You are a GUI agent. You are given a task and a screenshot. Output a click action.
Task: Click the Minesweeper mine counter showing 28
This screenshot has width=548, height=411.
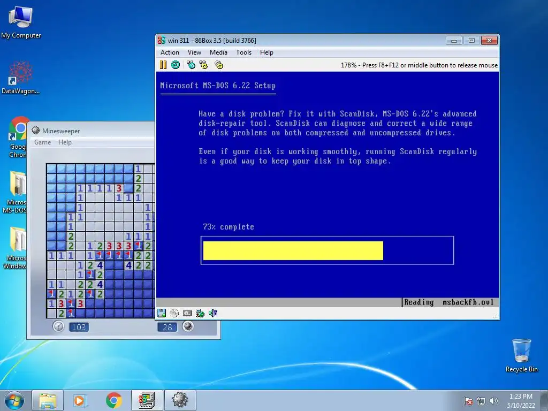pos(168,327)
